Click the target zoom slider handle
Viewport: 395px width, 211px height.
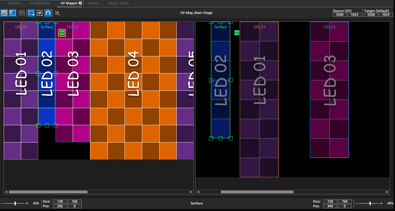coord(370,203)
